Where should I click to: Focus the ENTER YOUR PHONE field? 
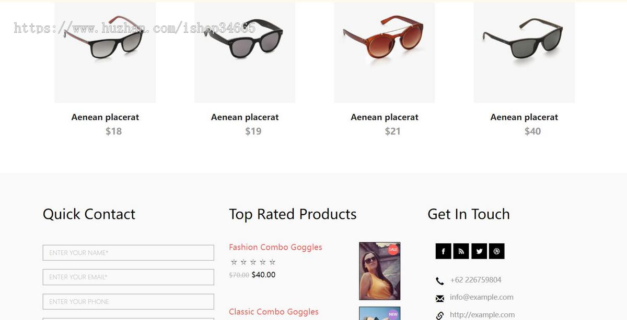tap(129, 302)
